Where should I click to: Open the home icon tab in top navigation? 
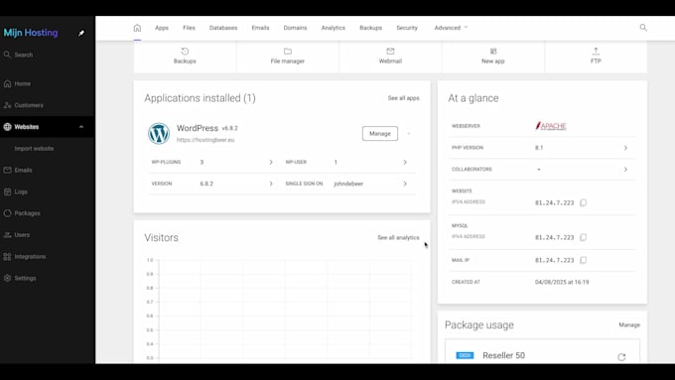coord(137,28)
